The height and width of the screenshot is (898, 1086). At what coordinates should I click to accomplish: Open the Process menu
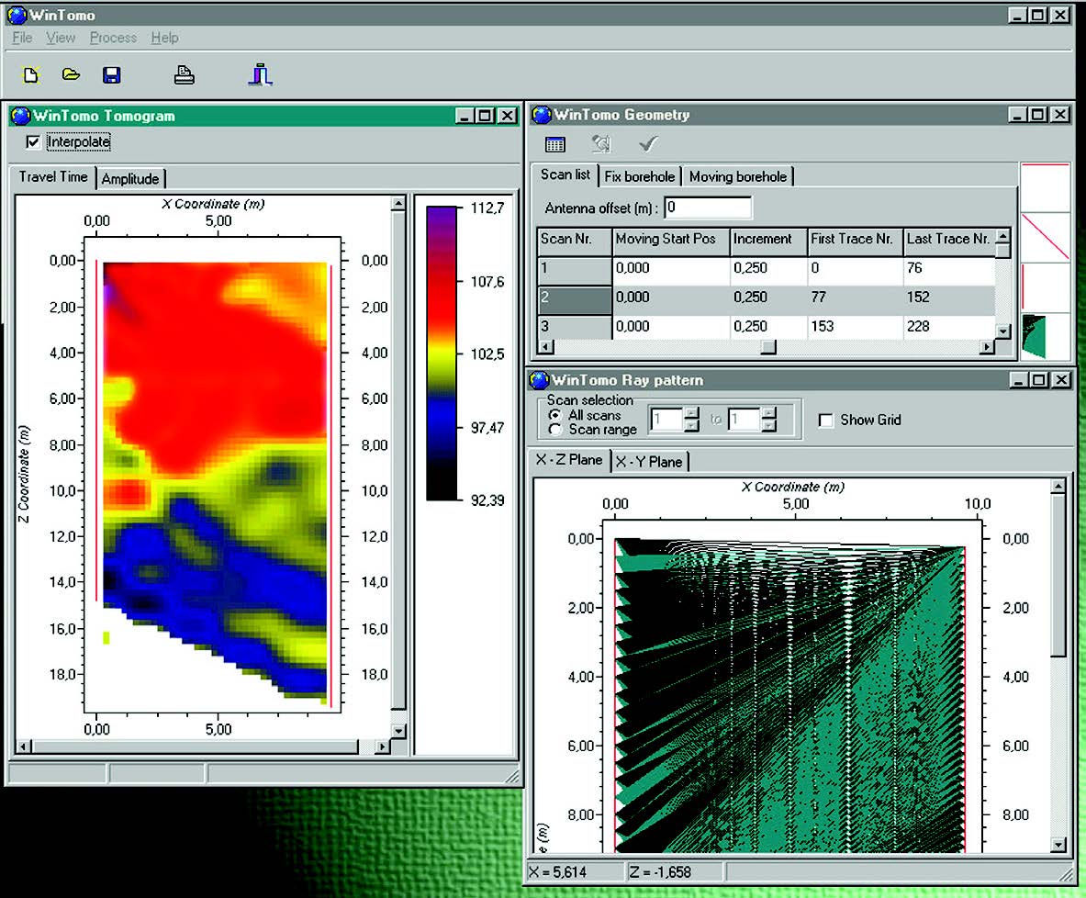pos(113,38)
